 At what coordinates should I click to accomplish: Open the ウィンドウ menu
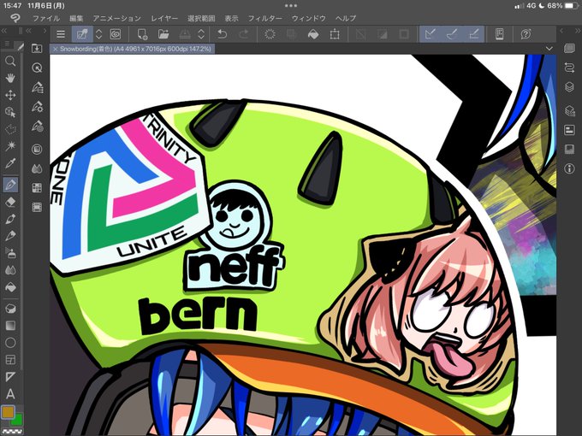pyautogui.click(x=309, y=18)
